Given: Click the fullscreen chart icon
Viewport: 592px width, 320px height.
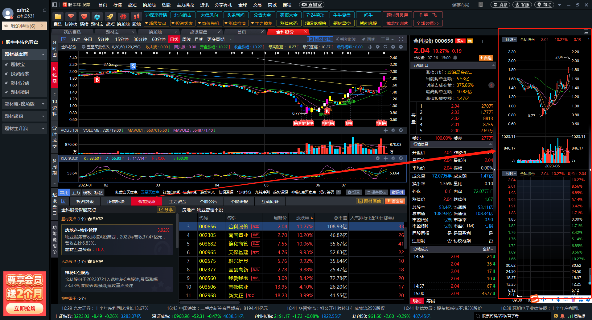Looking at the screenshot, I should [401, 39].
